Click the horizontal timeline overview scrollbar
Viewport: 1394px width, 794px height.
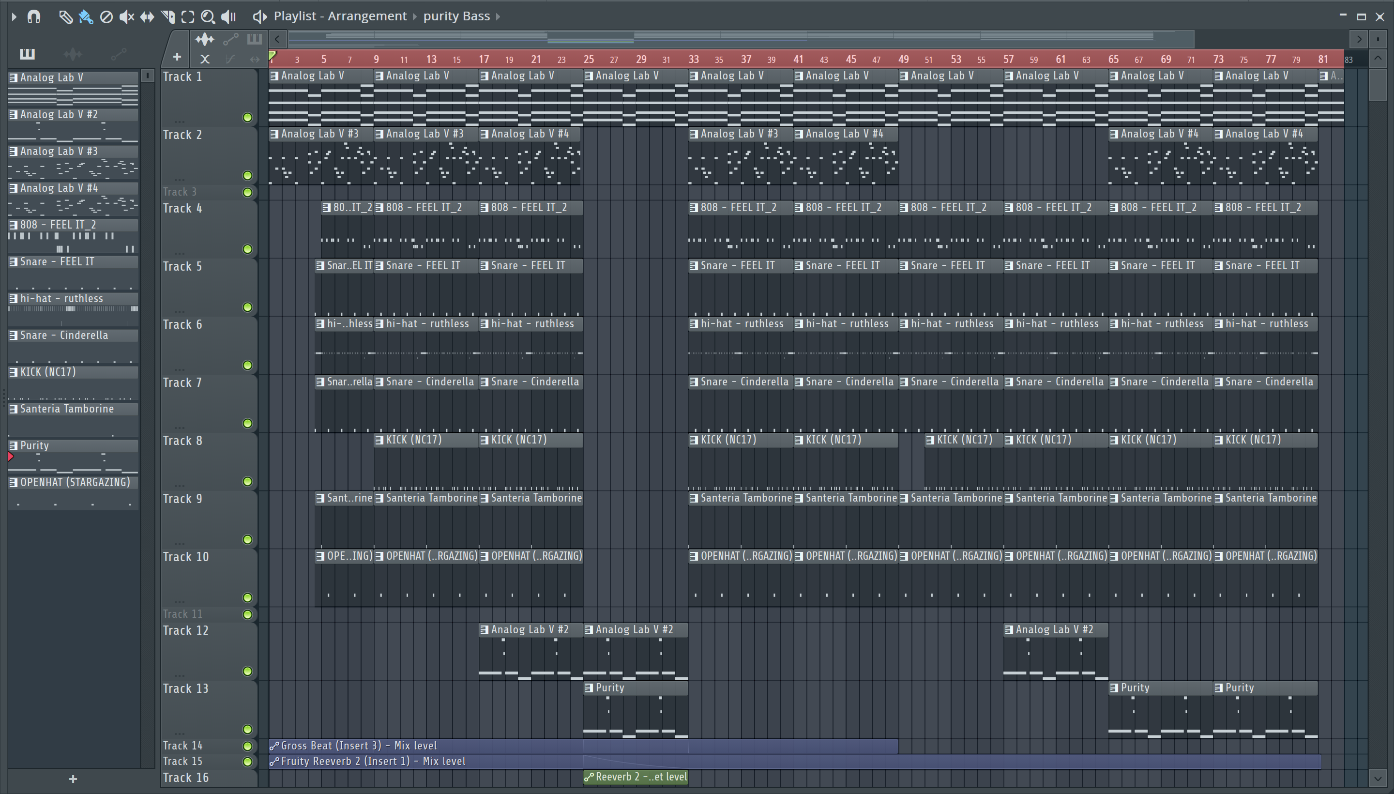[741, 39]
